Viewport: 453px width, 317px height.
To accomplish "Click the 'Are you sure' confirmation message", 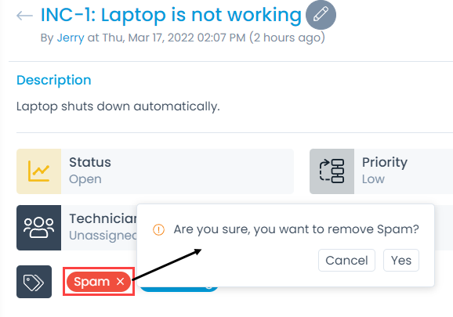I will 296,229.
